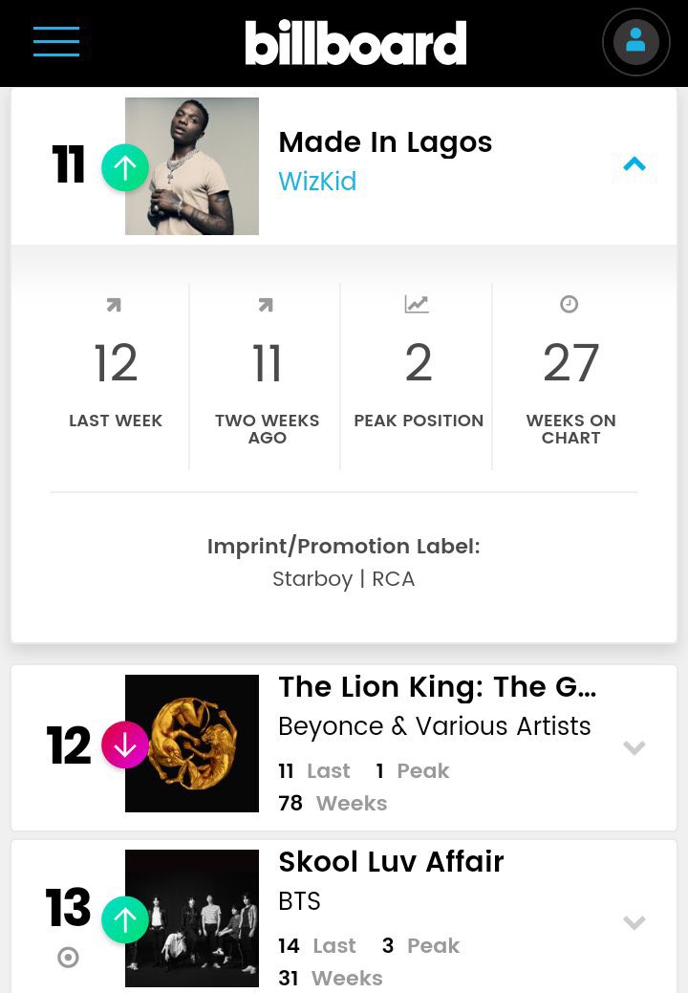
Task: Click the circle bullet icon under rank 13
Action: 68,958
